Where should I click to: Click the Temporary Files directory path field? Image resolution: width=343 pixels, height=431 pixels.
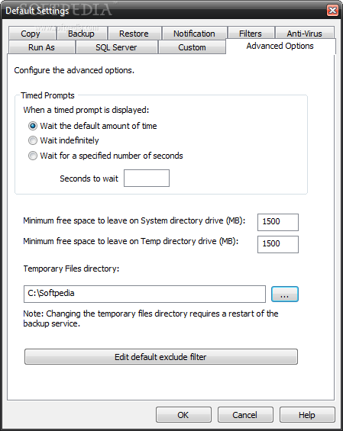click(x=144, y=294)
